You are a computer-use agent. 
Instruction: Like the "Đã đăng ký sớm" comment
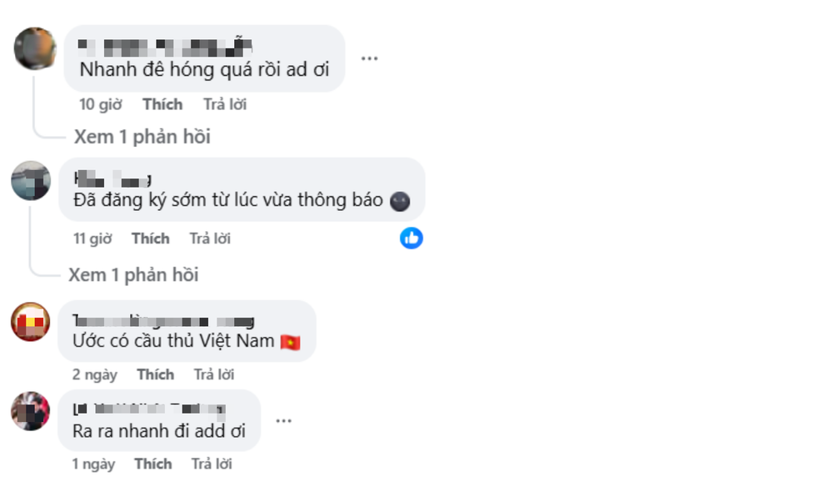[151, 238]
